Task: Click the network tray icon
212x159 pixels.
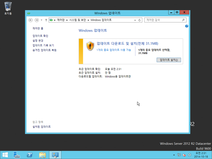Action: click(x=179, y=155)
